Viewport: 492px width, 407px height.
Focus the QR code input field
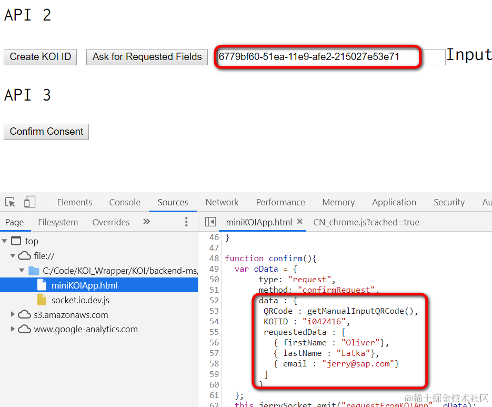tap(332, 57)
